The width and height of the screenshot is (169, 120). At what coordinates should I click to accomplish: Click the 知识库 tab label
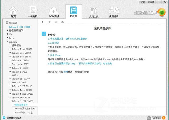[73, 16]
